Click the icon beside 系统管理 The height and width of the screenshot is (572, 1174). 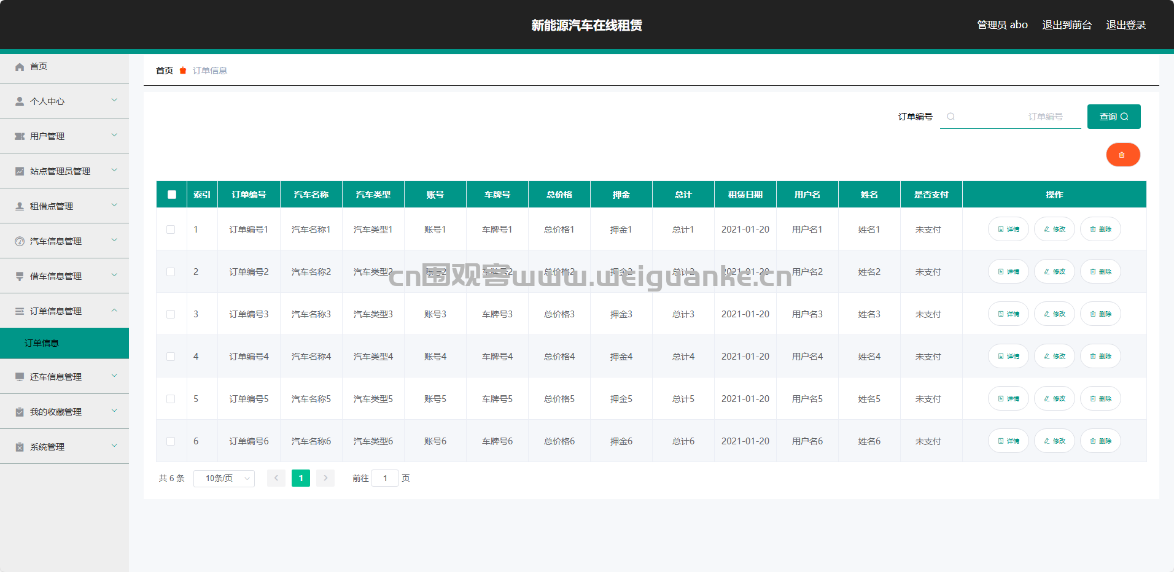[20, 447]
